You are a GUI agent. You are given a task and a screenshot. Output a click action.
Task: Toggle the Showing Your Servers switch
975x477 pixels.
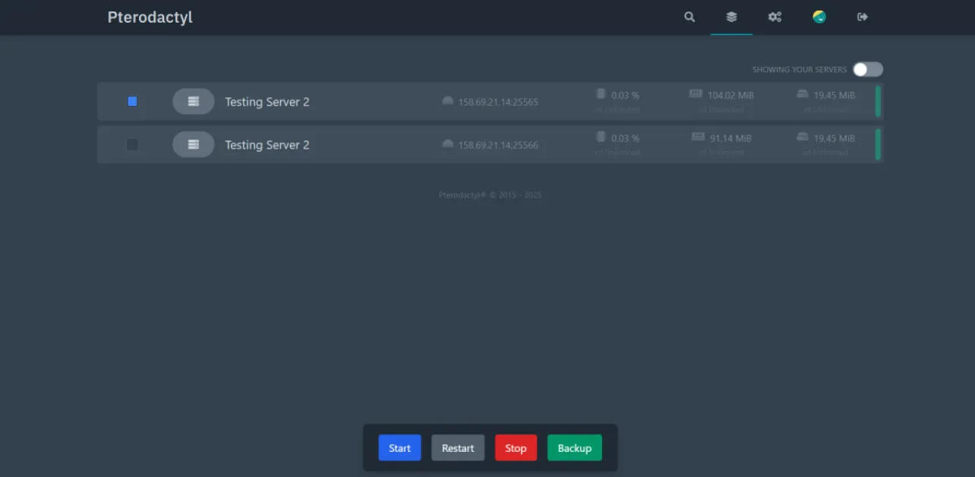pyautogui.click(x=867, y=70)
